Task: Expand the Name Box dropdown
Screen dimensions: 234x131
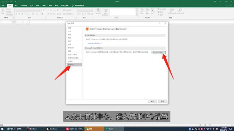Action: (11, 22)
